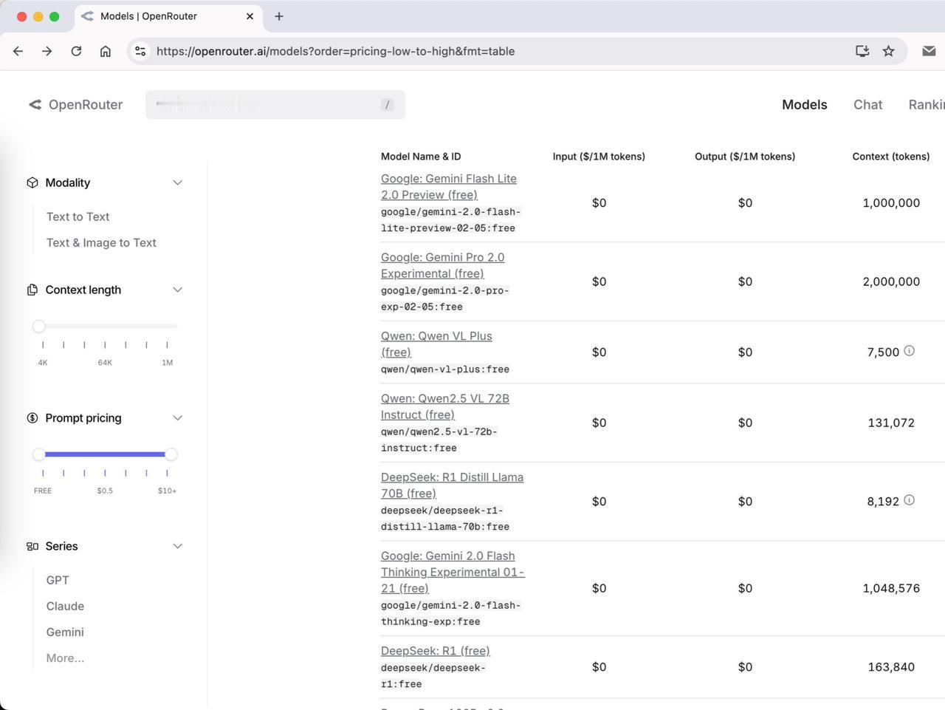945x710 pixels.
Task: Filter series by Claude
Action: click(65, 606)
